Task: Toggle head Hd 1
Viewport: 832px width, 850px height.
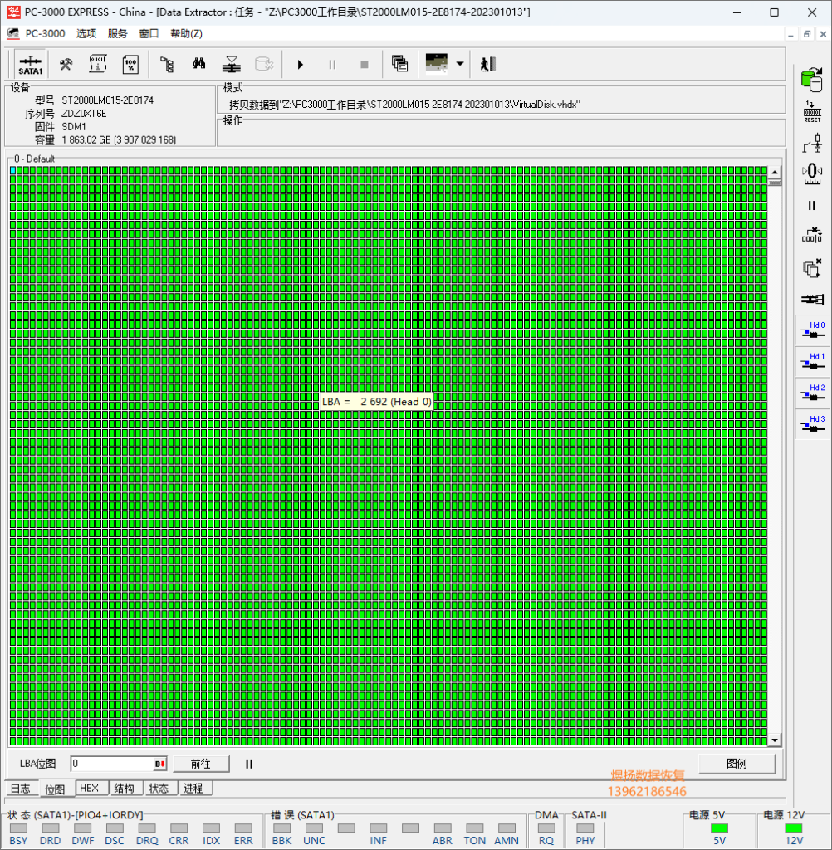Action: click(812, 362)
